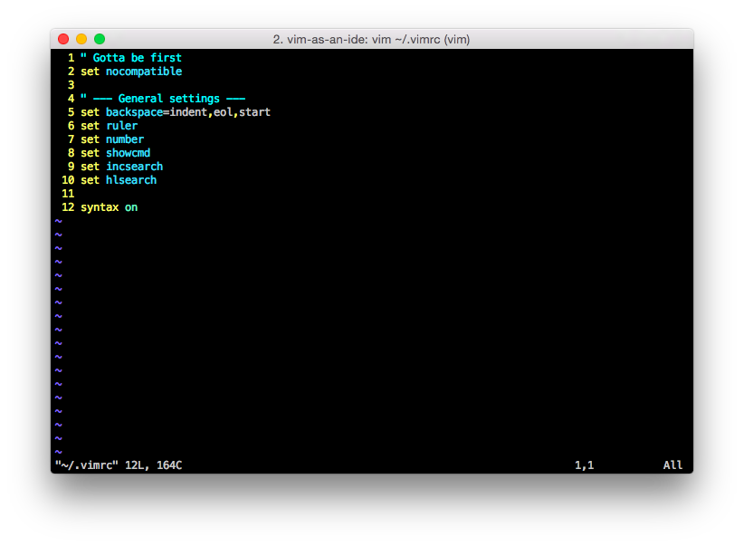Click 'showcmd' on line 8
The image size is (744, 546).
(129, 153)
